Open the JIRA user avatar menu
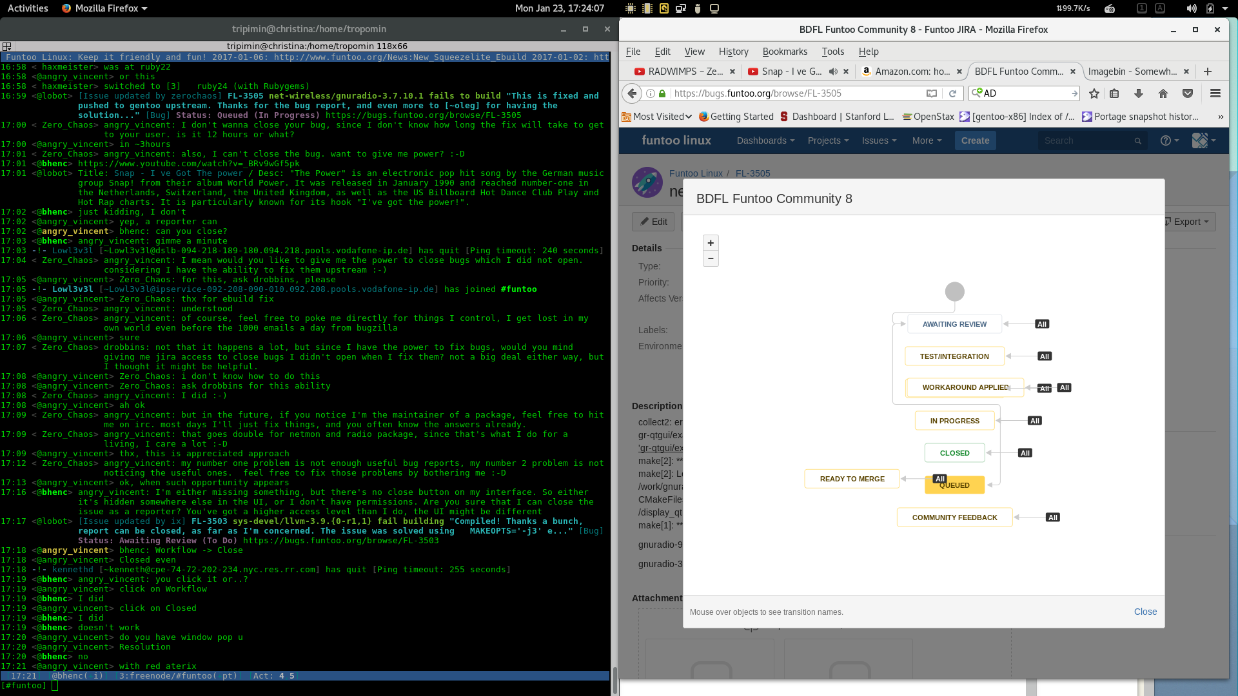Image resolution: width=1238 pixels, height=696 pixels. pos(1203,140)
